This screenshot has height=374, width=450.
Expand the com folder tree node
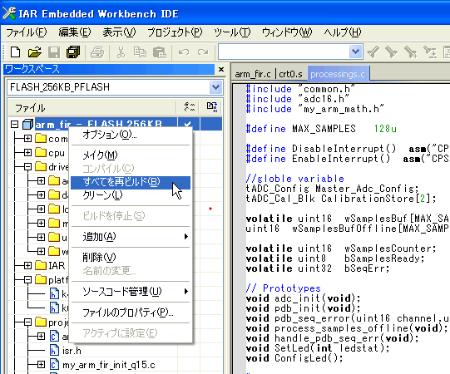[27, 139]
